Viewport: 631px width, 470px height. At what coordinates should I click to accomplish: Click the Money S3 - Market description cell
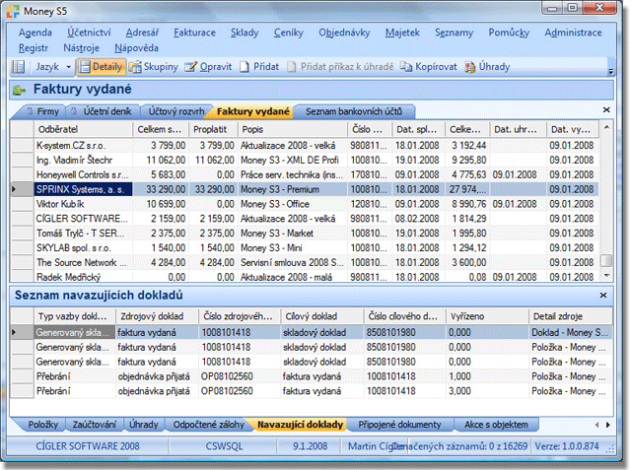pos(293,234)
